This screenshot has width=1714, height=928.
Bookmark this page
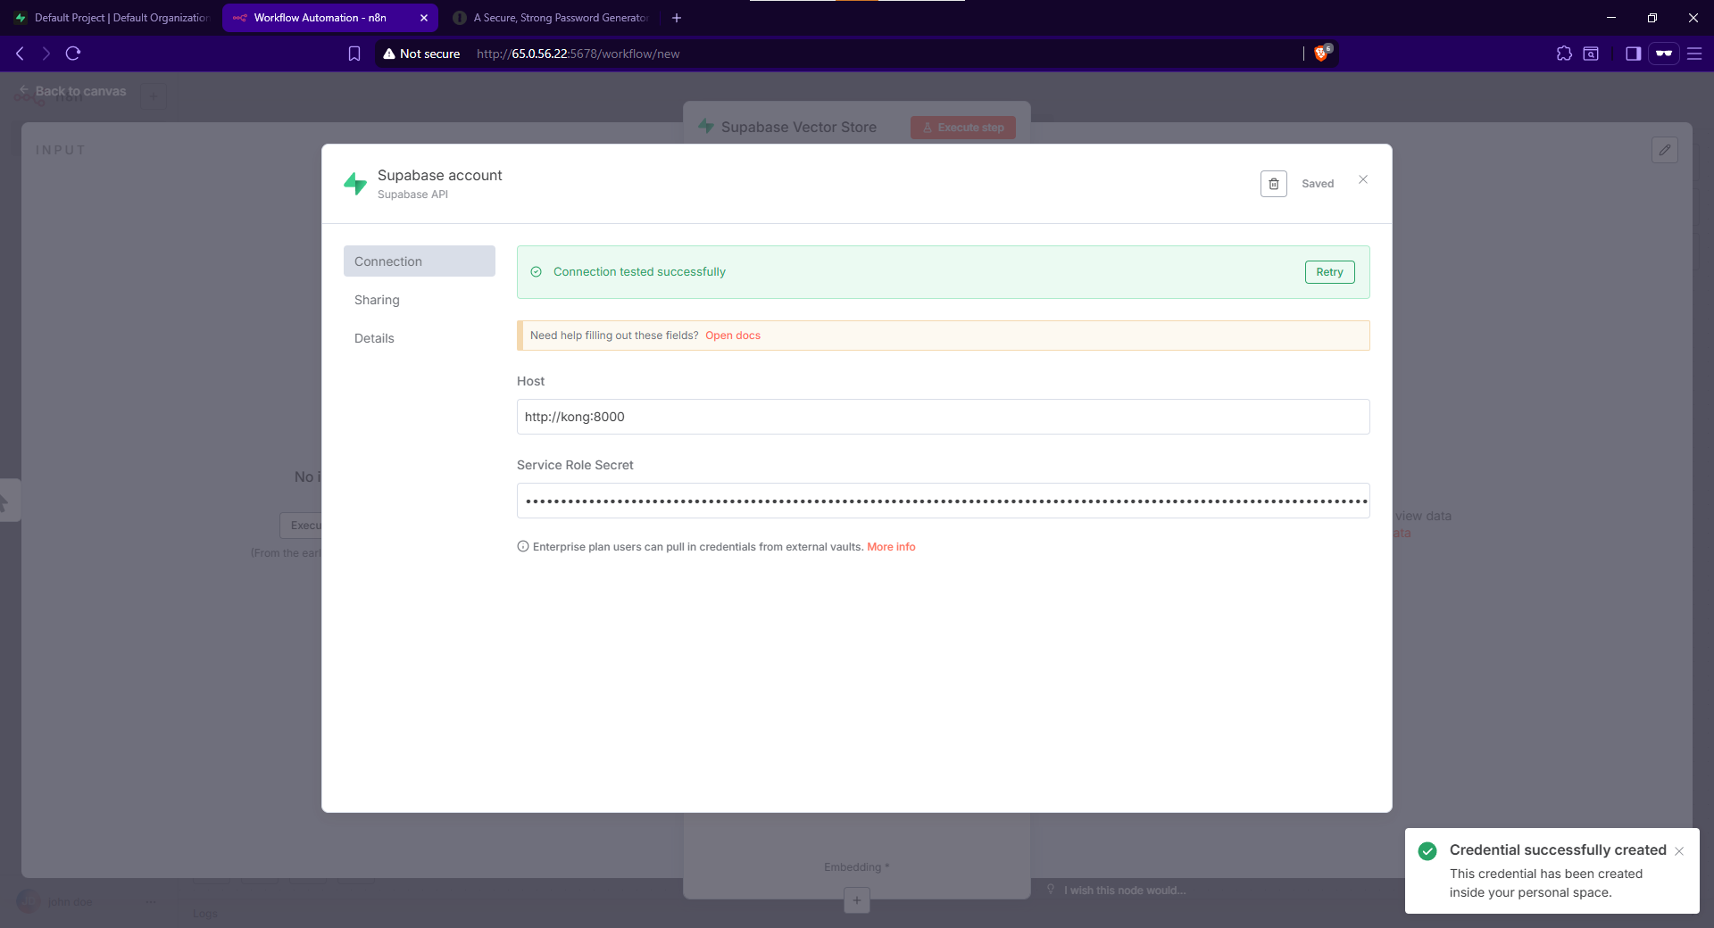pos(354,54)
